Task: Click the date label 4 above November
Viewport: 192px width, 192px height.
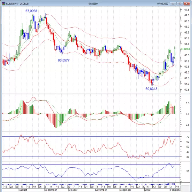Action: point(97,187)
